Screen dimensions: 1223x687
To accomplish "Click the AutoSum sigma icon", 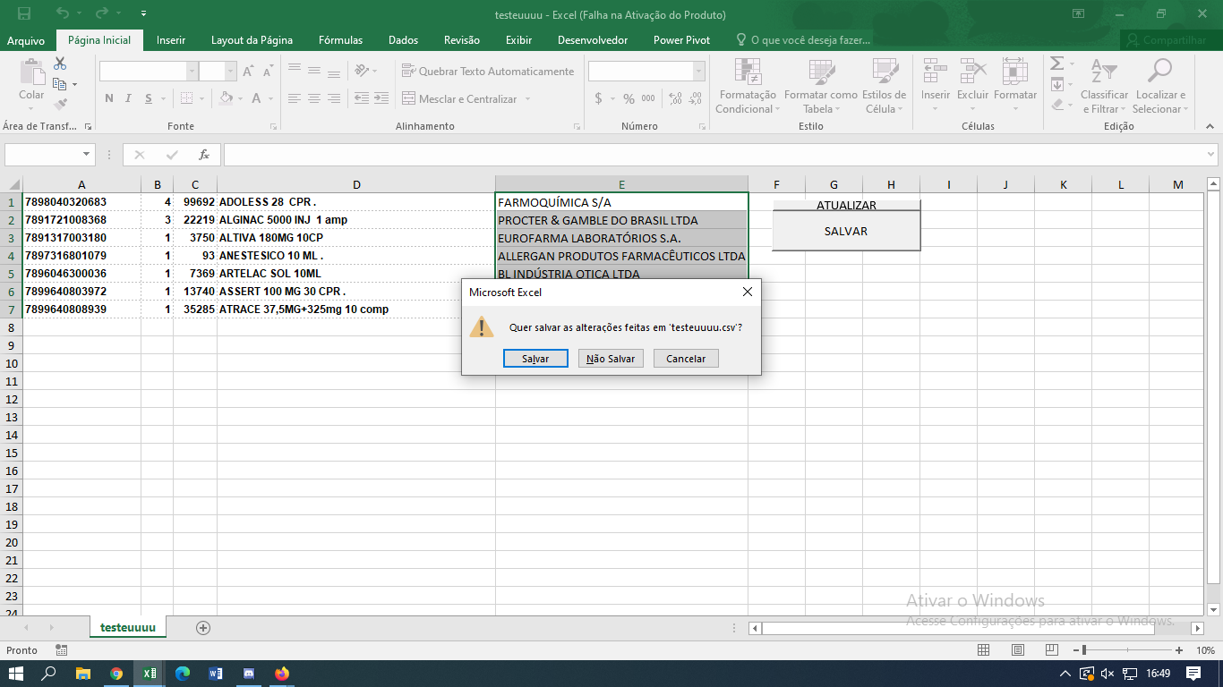I will [1056, 64].
